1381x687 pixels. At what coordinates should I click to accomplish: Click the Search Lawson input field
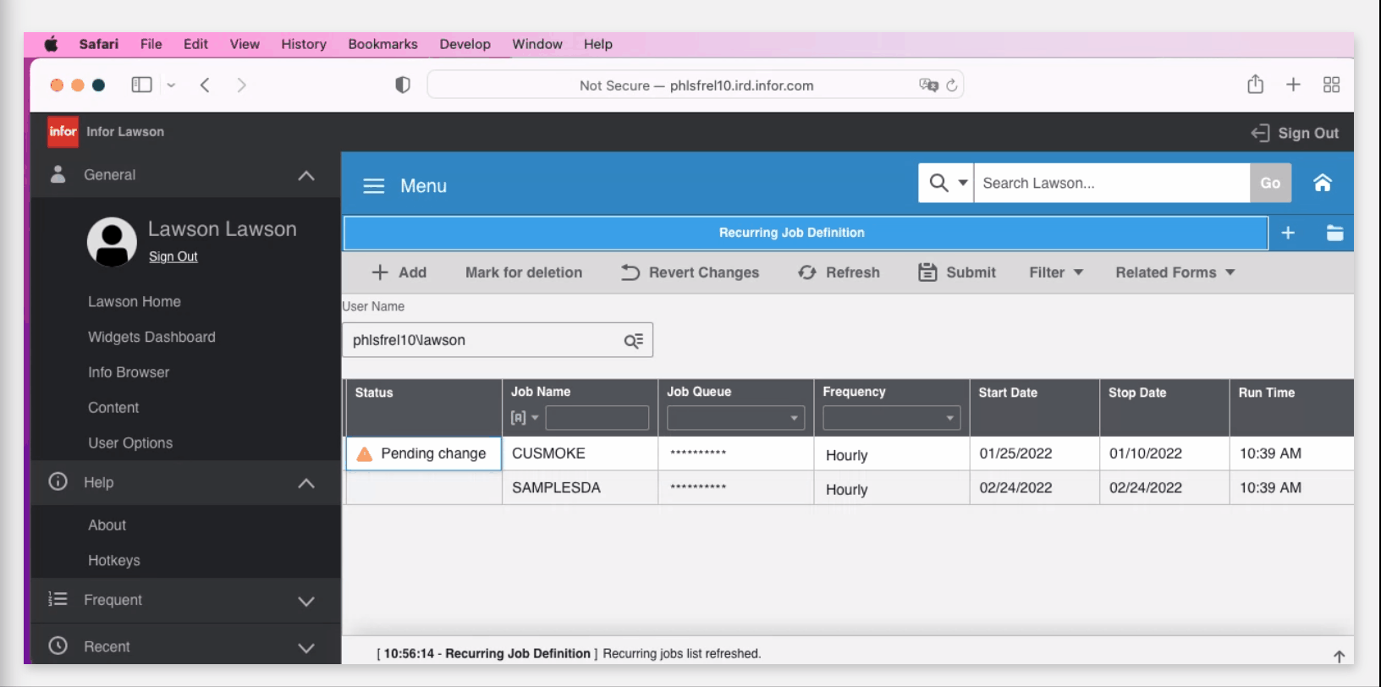pos(1111,183)
